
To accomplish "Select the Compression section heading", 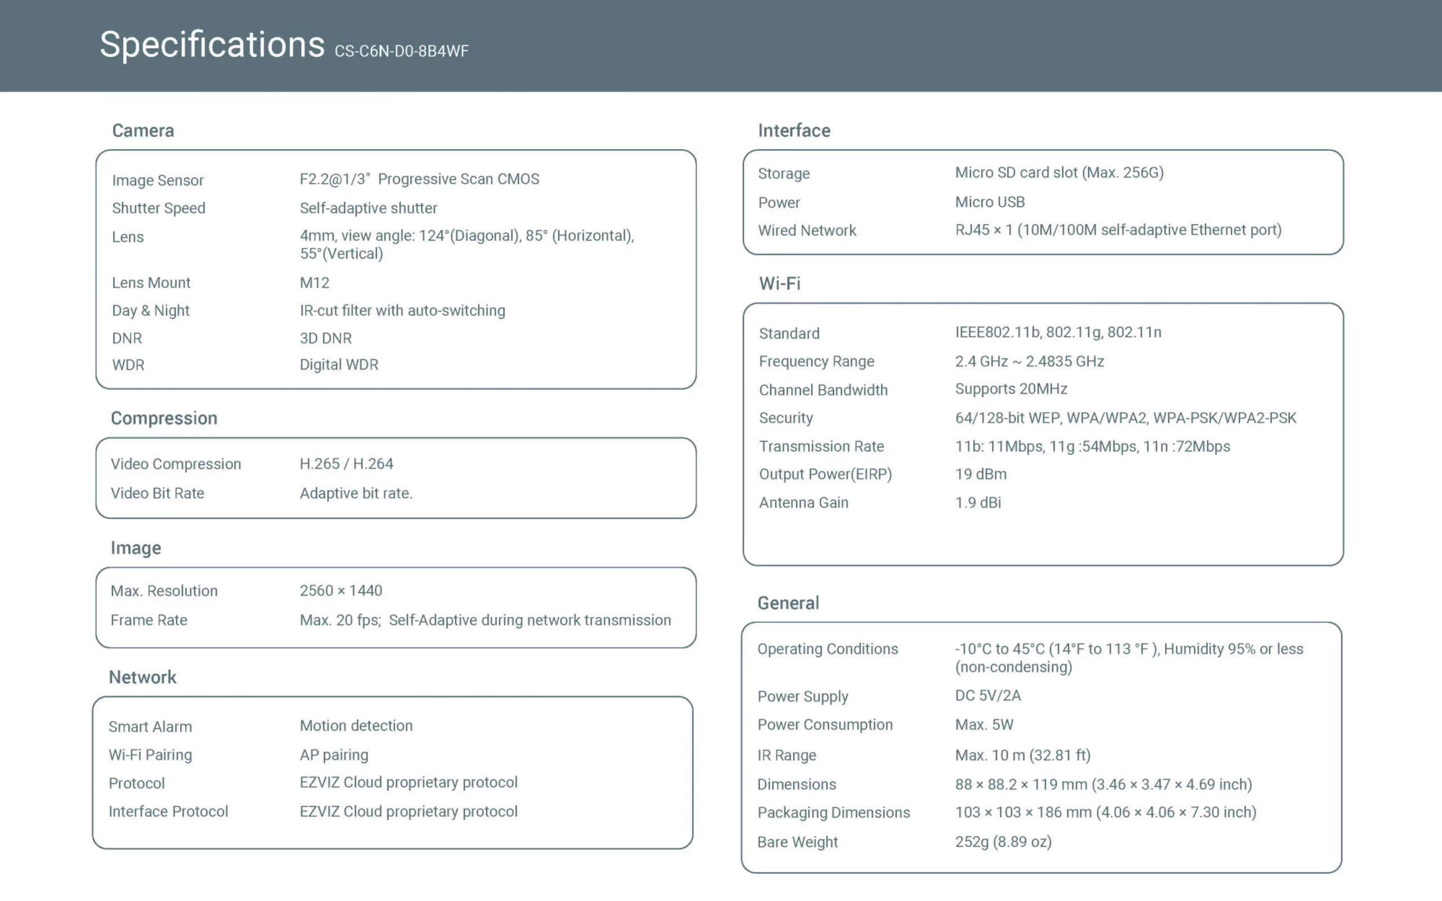I will [164, 418].
